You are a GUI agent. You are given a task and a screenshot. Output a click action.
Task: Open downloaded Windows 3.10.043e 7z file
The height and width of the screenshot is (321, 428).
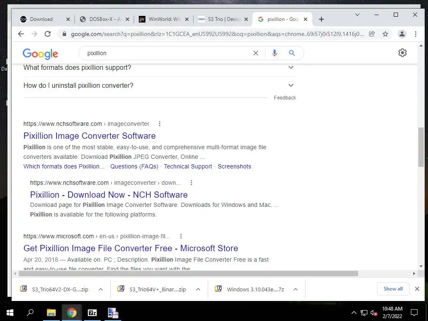click(x=250, y=289)
